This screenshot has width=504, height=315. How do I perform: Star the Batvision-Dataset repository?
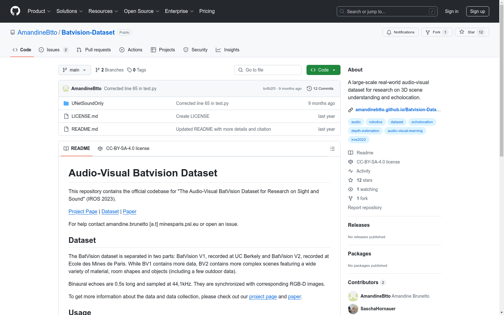(472, 32)
